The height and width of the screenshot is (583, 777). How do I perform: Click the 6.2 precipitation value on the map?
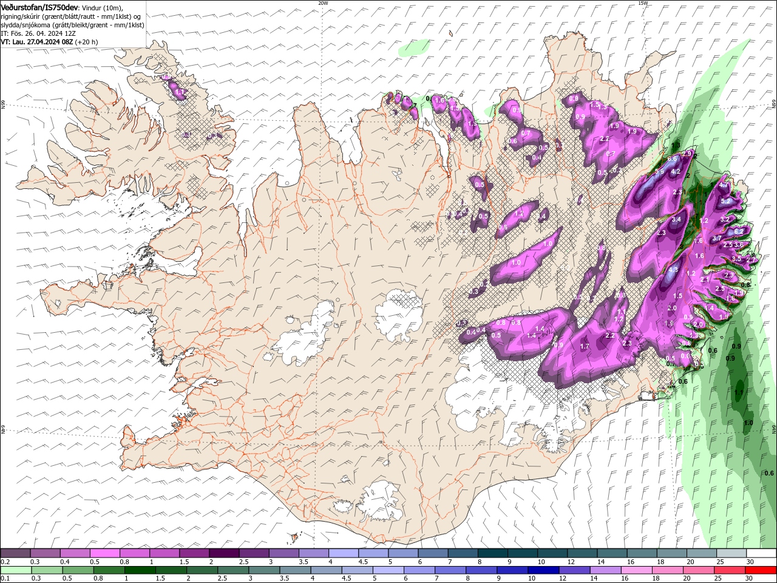pyautogui.click(x=739, y=231)
